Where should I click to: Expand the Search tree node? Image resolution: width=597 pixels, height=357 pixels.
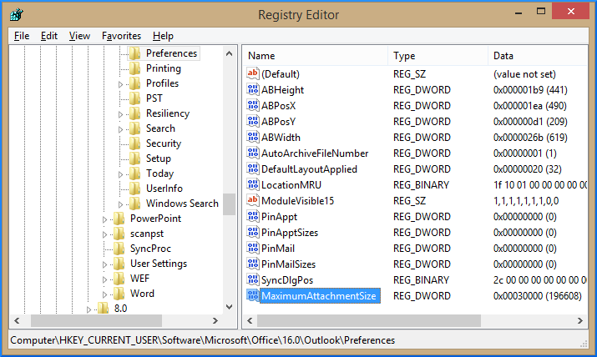tap(120, 129)
